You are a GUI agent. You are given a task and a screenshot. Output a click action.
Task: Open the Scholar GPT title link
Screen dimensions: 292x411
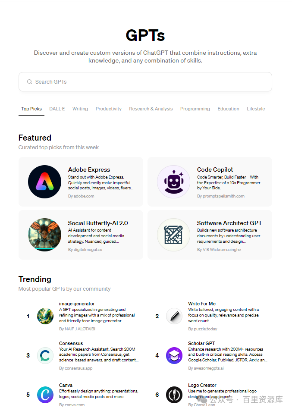tap(201, 343)
